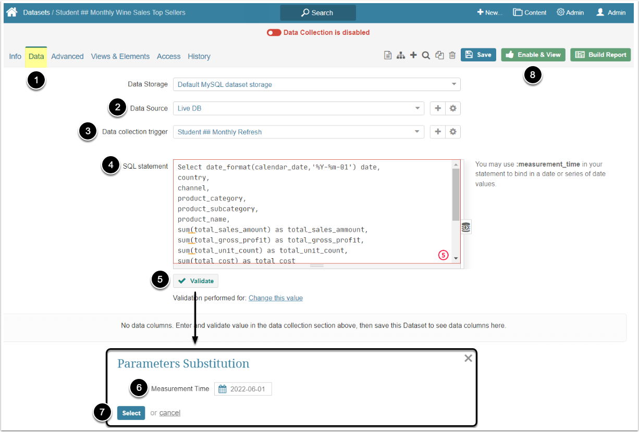
Task: Click the Select button in the dialog
Action: point(131,413)
